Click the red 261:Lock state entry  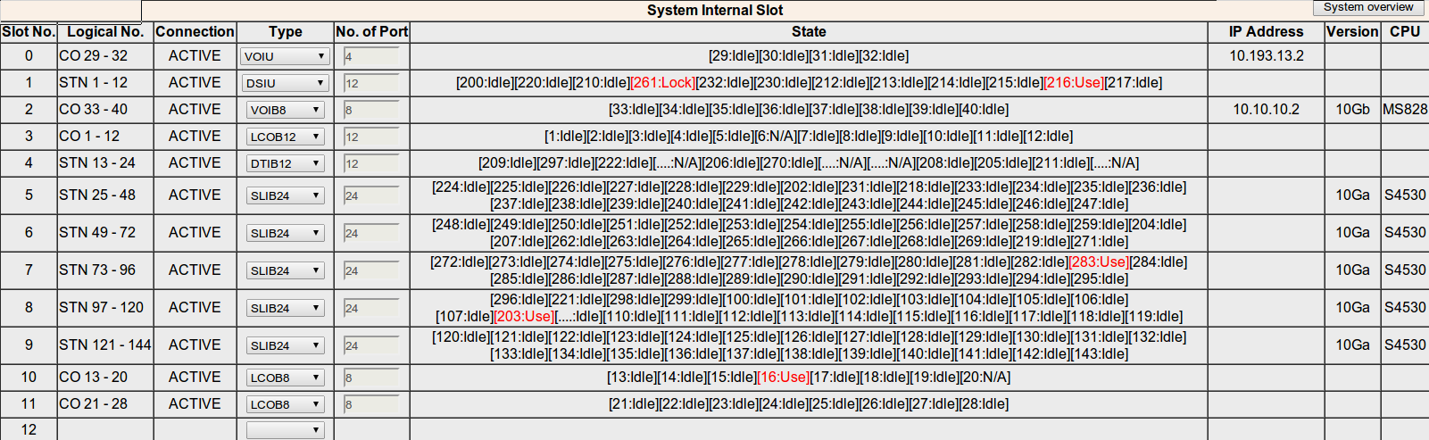pos(662,83)
